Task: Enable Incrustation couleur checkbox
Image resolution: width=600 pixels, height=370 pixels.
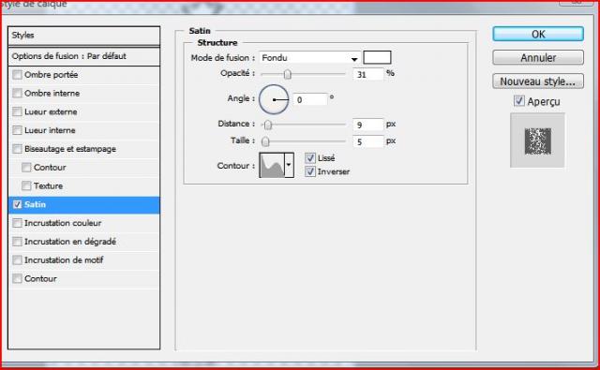Action: pyautogui.click(x=17, y=223)
